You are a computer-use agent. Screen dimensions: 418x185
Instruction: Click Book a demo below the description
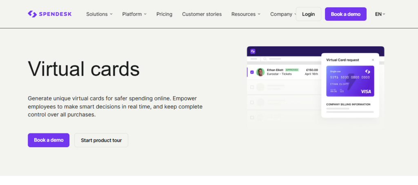[49, 140]
